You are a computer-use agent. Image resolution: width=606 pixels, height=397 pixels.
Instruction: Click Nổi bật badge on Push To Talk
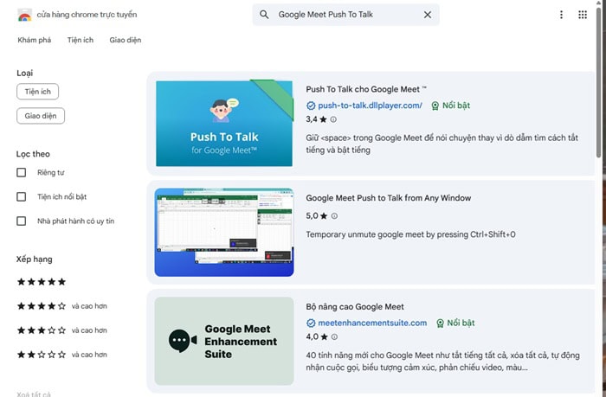[451, 106]
